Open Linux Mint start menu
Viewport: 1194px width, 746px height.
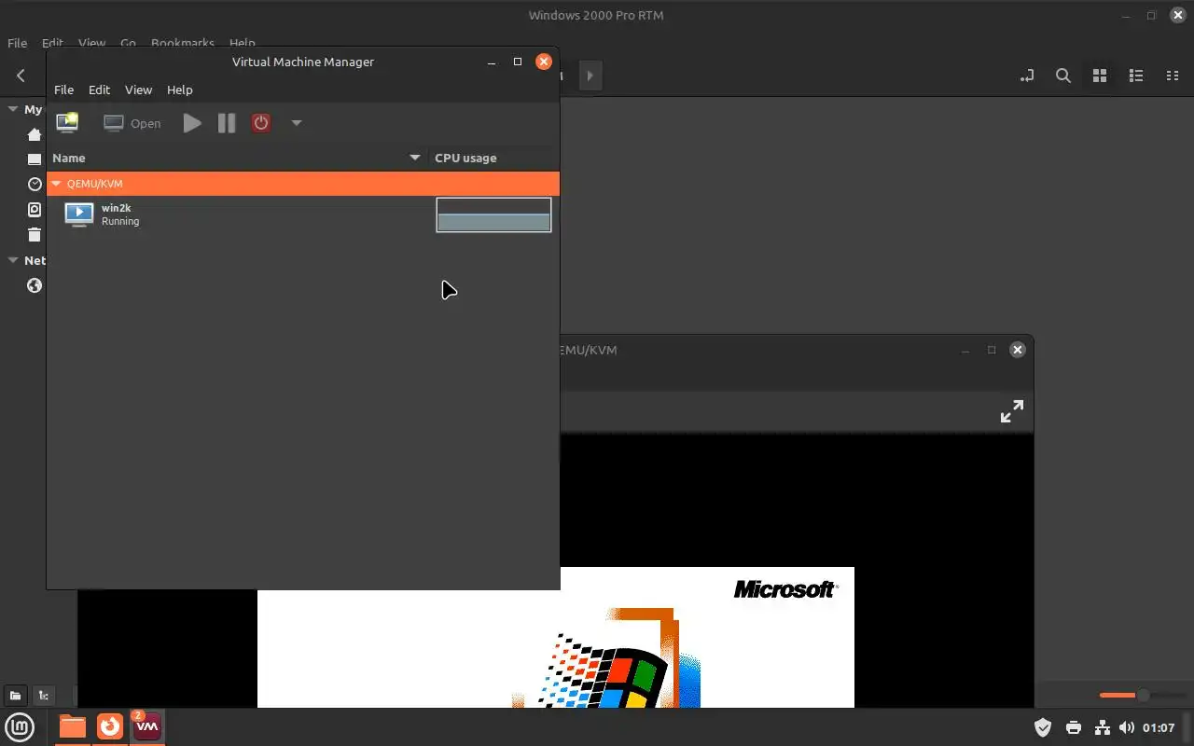coord(21,726)
